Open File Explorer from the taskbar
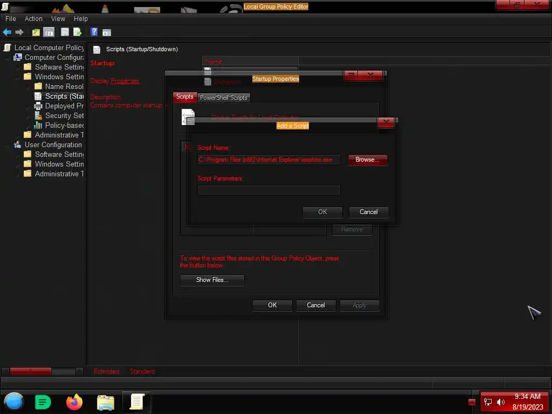The width and height of the screenshot is (552, 414). (x=106, y=403)
